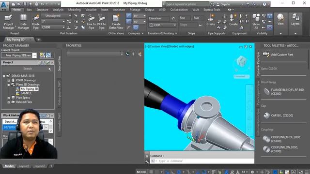310x174 pixels.
Task: Select COUPLING THDF 3000 part
Action: pos(282,139)
